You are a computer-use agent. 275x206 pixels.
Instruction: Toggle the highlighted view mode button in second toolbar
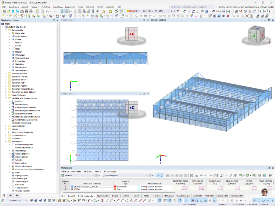[219, 16]
